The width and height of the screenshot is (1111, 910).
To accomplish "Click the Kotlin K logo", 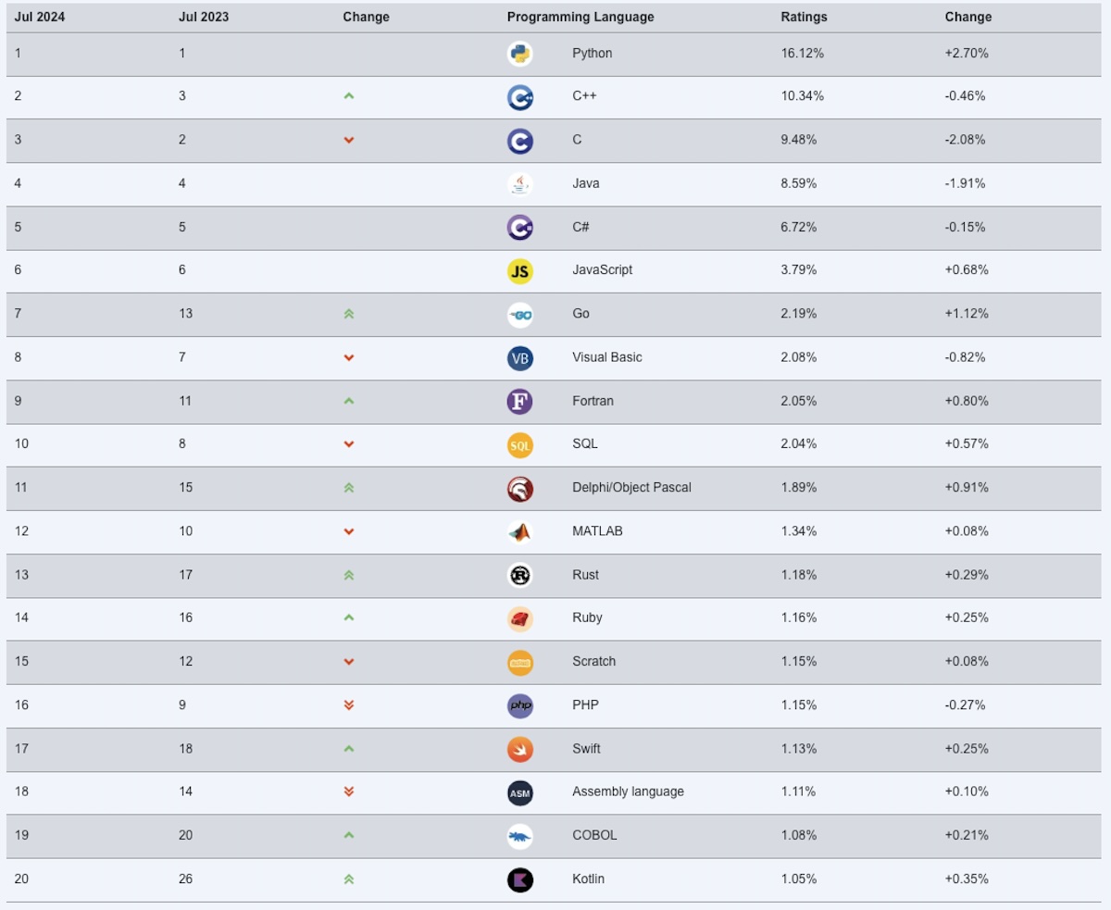I will coord(520,879).
